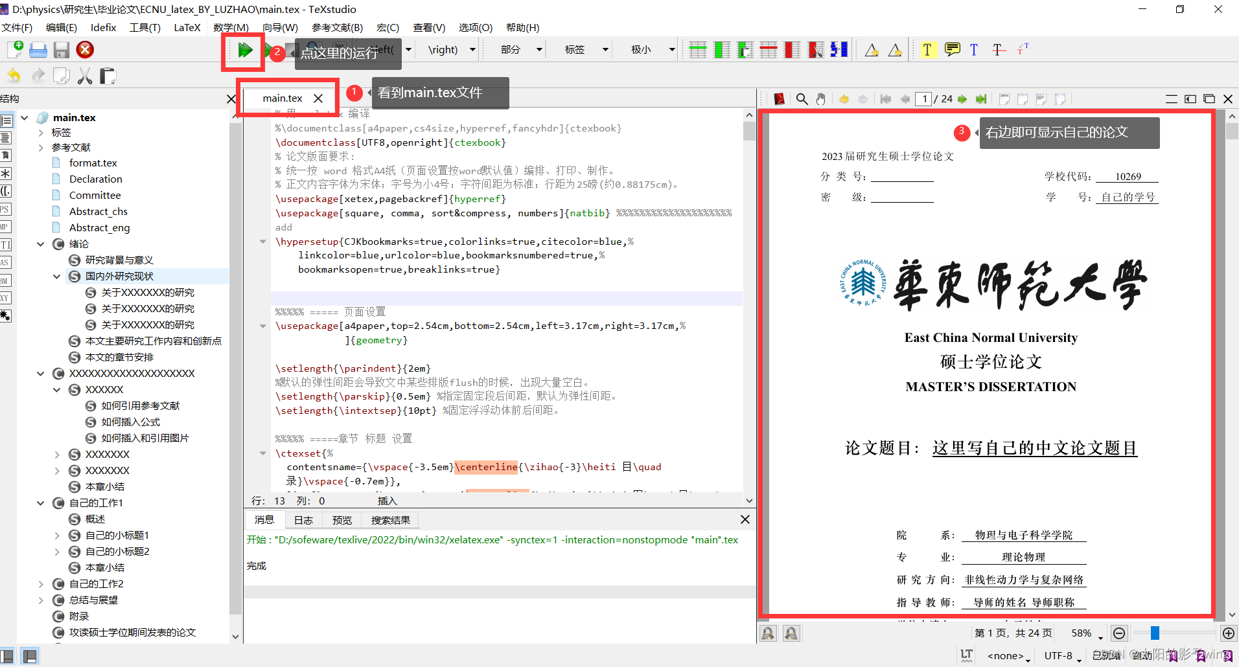Open the PDF viewer's red external viewer icon
Viewport: 1239px width, 667px height.
(x=780, y=99)
